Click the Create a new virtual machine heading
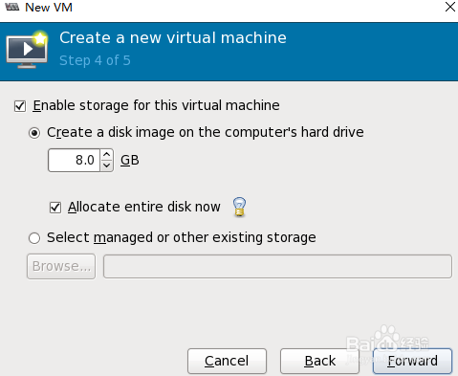This screenshot has height=376, width=458. click(173, 37)
